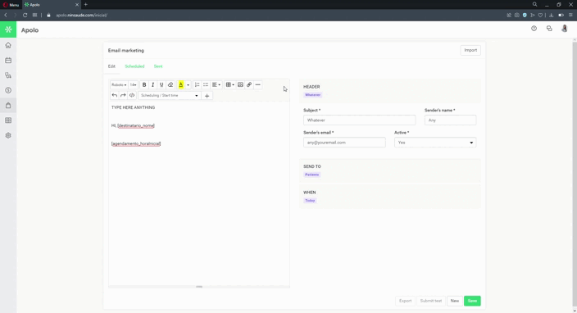
Task: Switch to the Sent tab
Action: (158, 66)
